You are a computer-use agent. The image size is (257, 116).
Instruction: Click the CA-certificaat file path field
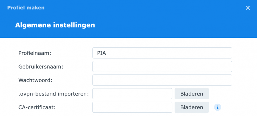[132, 107]
